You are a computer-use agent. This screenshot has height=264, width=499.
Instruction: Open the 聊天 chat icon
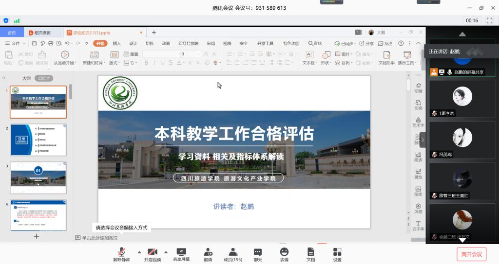click(x=258, y=255)
